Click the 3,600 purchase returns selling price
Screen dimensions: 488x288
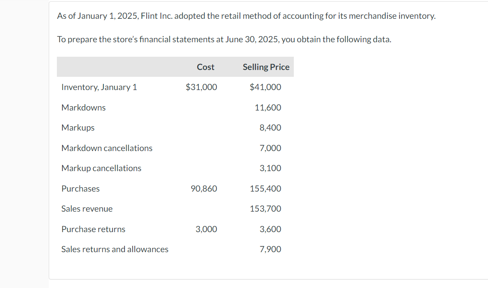click(270, 230)
